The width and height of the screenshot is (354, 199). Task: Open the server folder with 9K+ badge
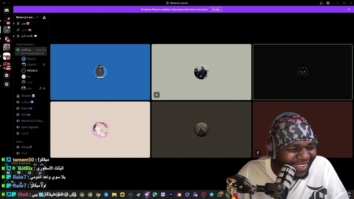tap(7, 66)
